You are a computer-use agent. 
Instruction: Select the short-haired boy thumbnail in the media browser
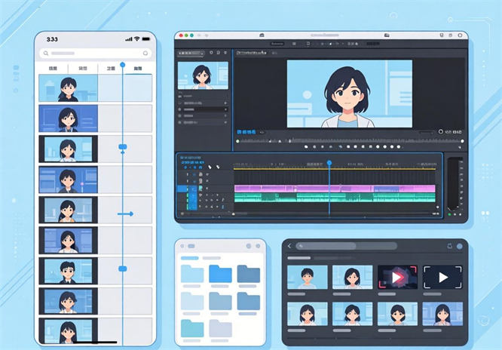coord(308,278)
